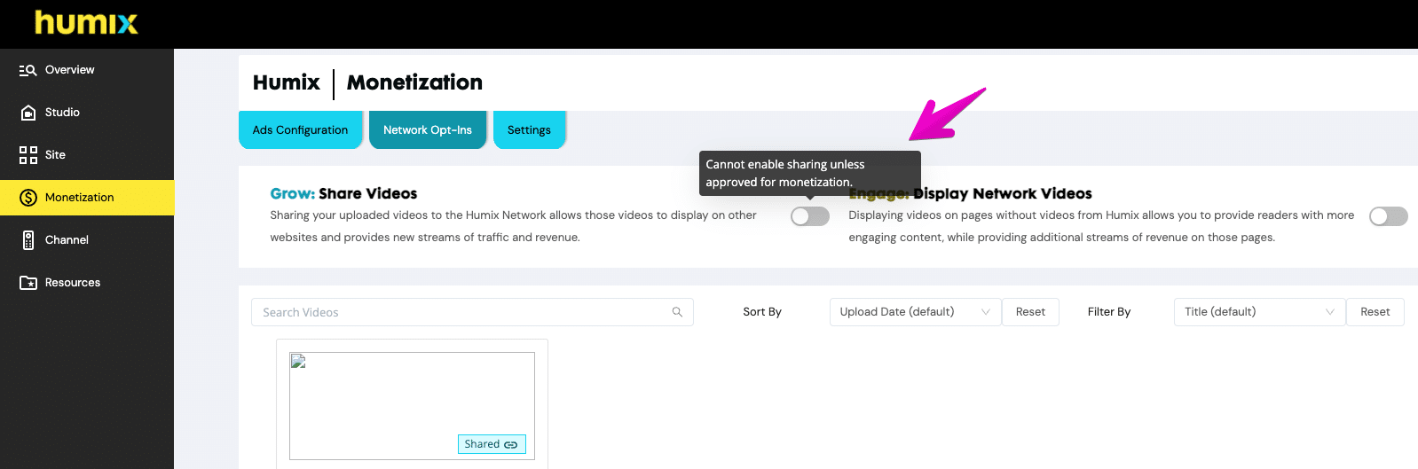This screenshot has width=1418, height=469.
Task: Open the Site menu item
Action: [87, 155]
